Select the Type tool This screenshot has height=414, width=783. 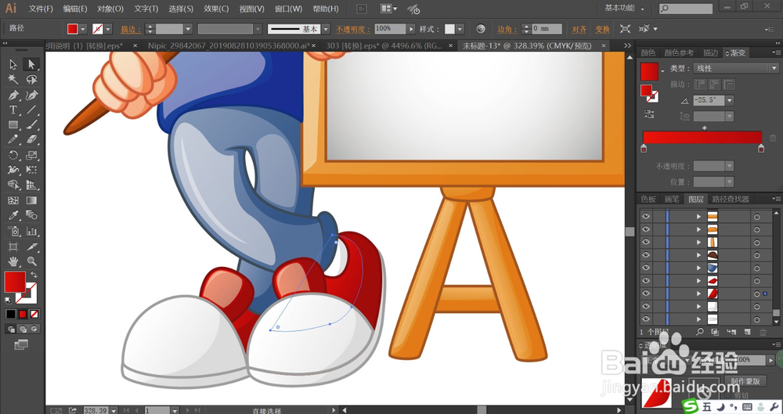click(x=13, y=110)
